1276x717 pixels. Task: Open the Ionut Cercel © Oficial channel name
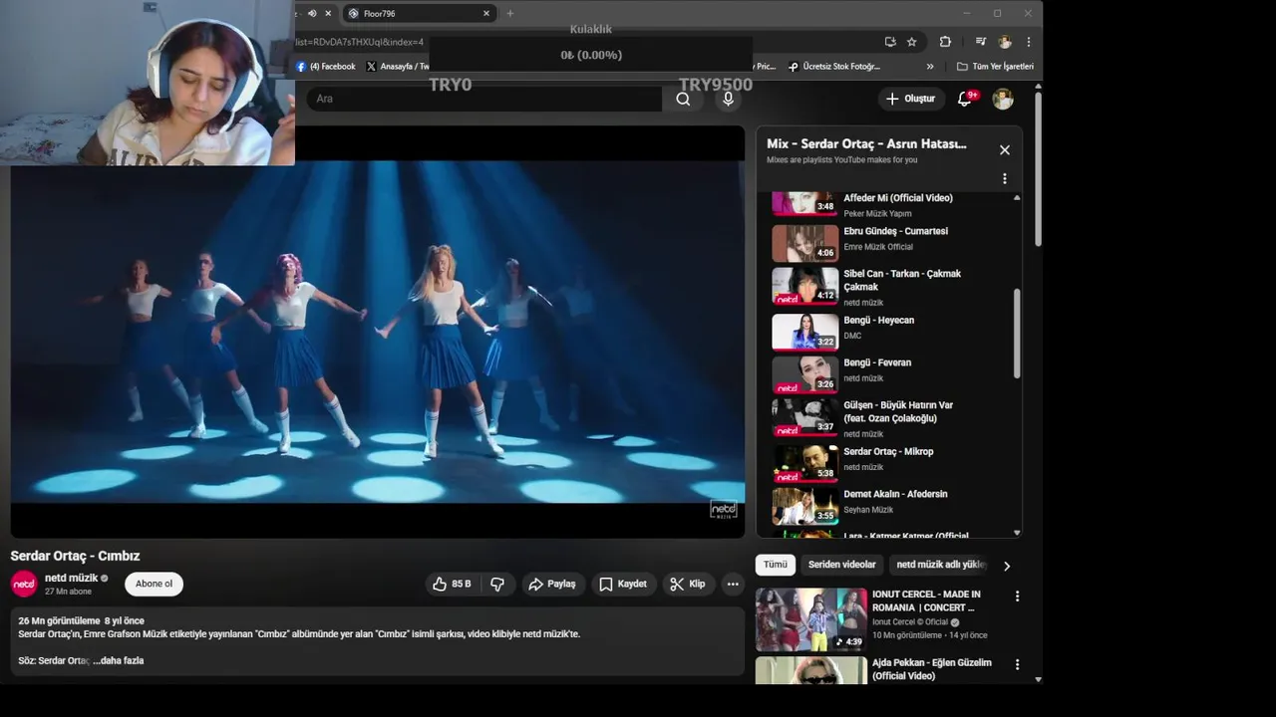910,622
